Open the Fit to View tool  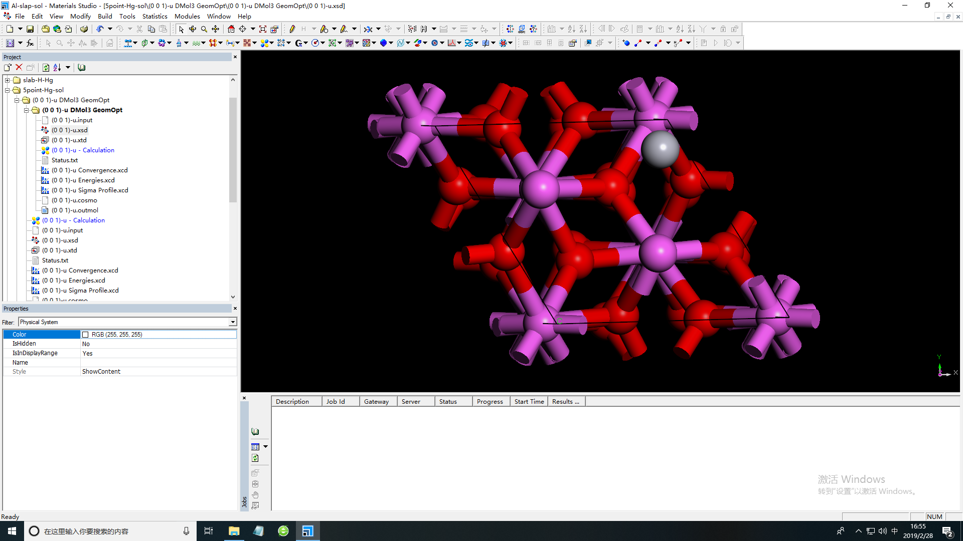tap(262, 29)
